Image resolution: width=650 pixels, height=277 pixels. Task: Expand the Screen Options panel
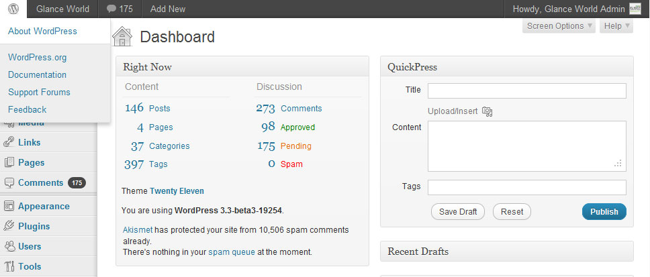click(x=559, y=26)
